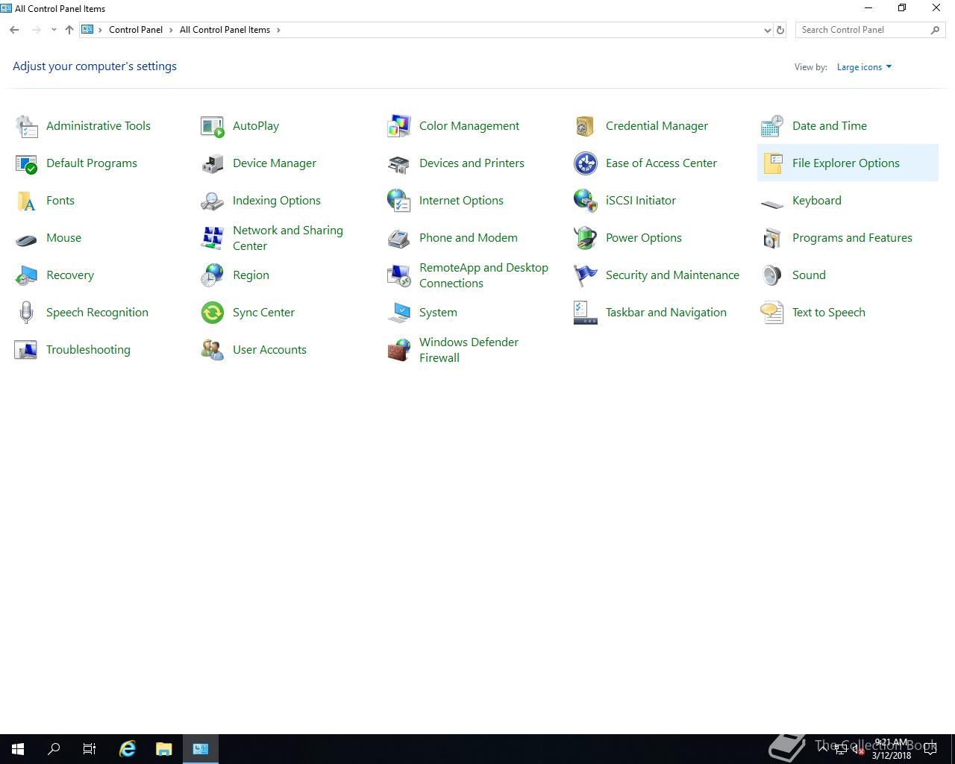
Task: Open the Color Management icon
Action: pyautogui.click(x=399, y=126)
